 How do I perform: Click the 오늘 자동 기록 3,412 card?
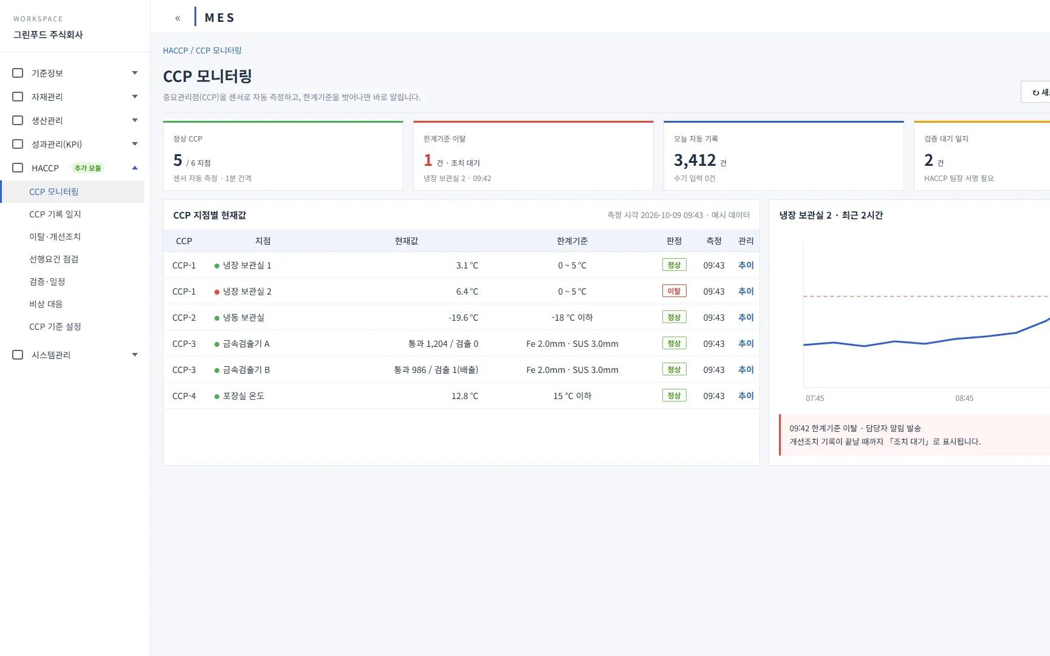click(784, 155)
